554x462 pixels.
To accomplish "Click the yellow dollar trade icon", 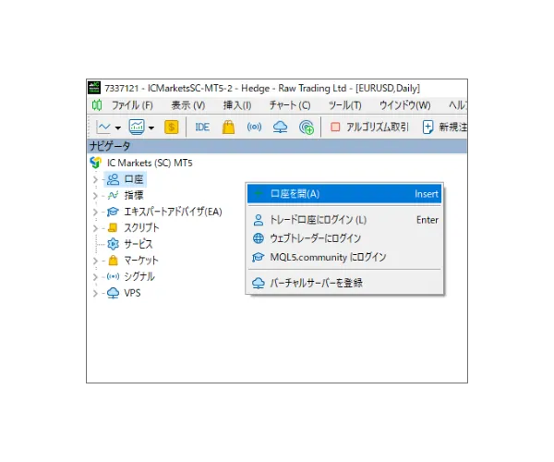I will point(172,127).
